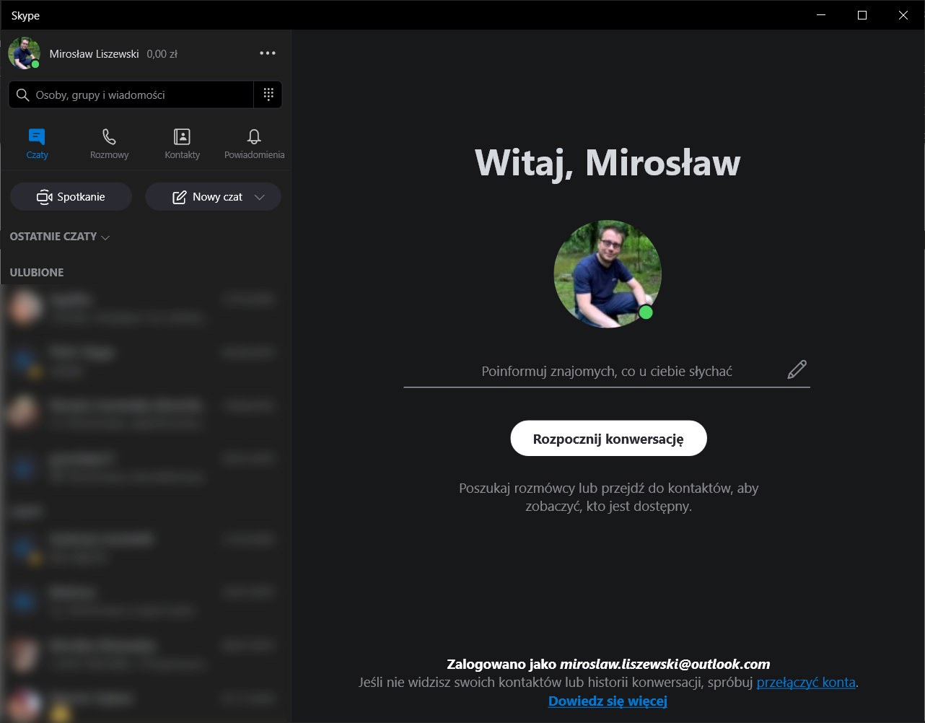Image resolution: width=925 pixels, height=723 pixels.
Task: Close the Skype window
Action: pyautogui.click(x=903, y=15)
